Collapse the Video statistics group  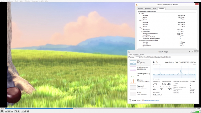click(x=139, y=21)
